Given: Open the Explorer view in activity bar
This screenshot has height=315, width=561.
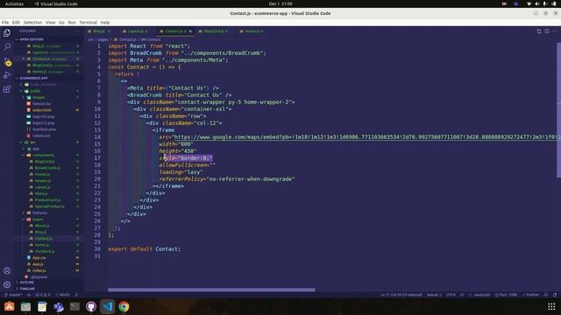Looking at the screenshot, I should (7, 33).
